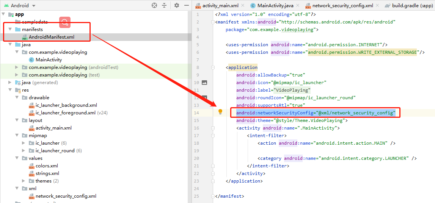Expand ic_launcher (6) mipmap group
The image size is (435, 203).
[x=24, y=143]
